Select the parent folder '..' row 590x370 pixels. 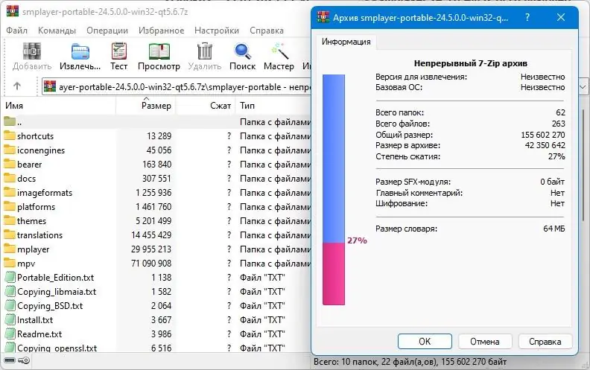point(157,122)
